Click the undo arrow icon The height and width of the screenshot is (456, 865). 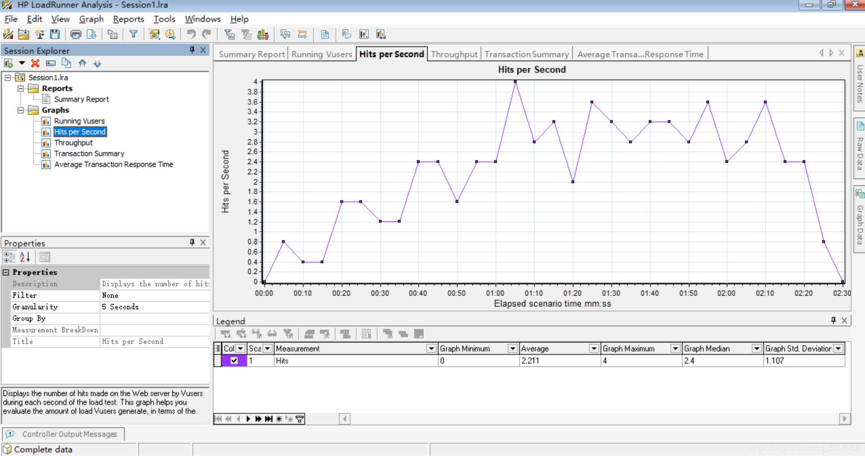tap(191, 34)
